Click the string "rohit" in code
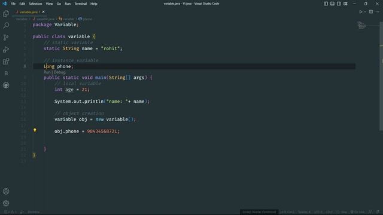Image resolution: width=383 pixels, height=215 pixels. tap(110, 48)
